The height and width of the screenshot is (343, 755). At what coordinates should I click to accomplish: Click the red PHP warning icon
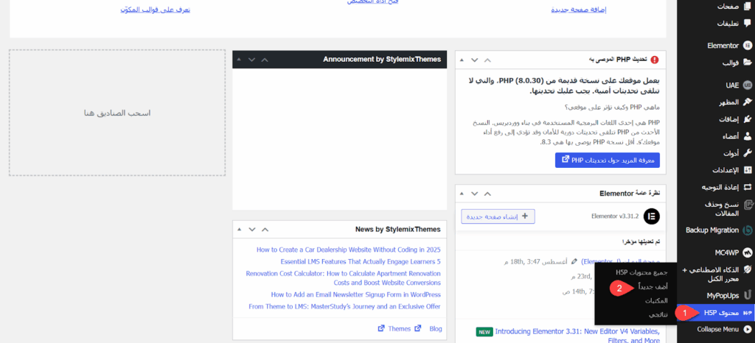655,60
